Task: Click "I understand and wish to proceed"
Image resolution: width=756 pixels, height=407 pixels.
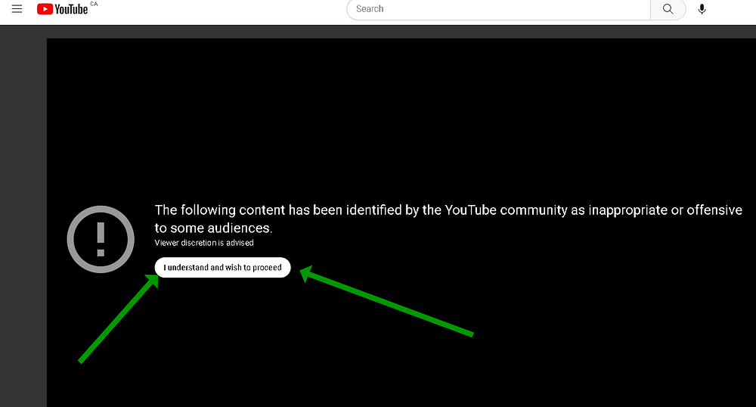Action: (x=222, y=267)
